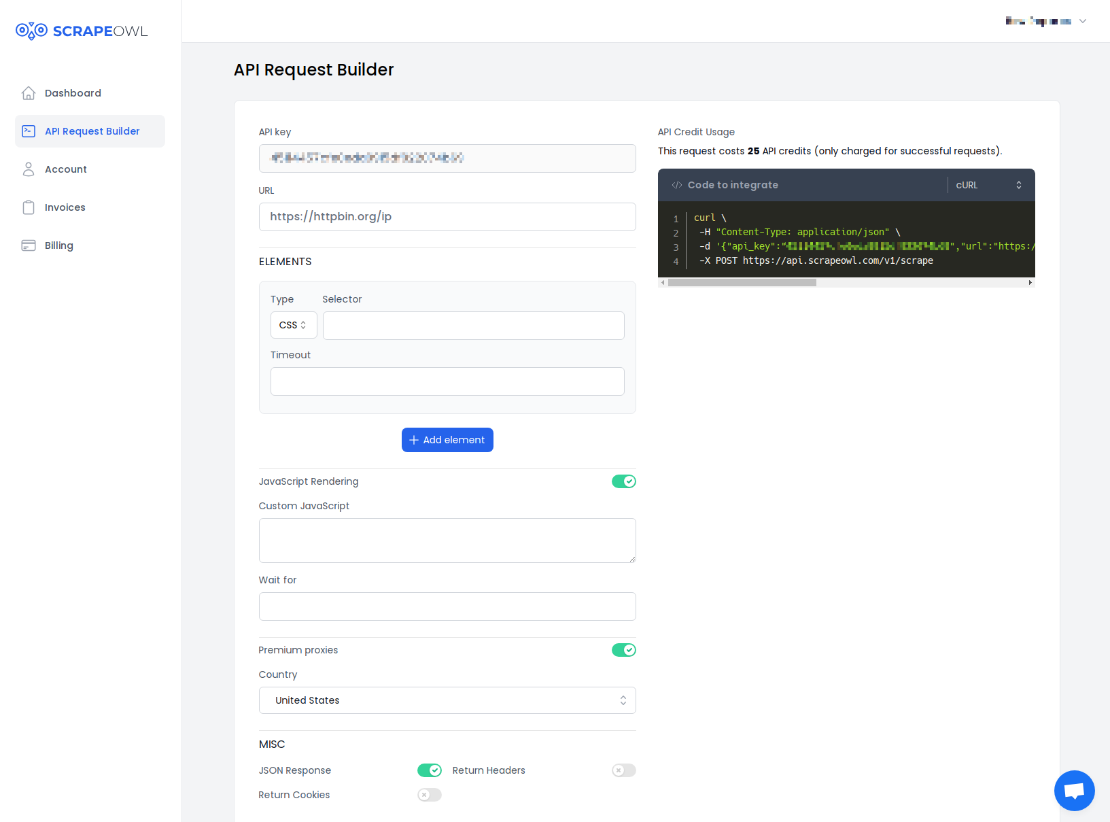The width and height of the screenshot is (1110, 822).
Task: Disable the JavaScript Rendering toggle
Action: click(x=623, y=481)
